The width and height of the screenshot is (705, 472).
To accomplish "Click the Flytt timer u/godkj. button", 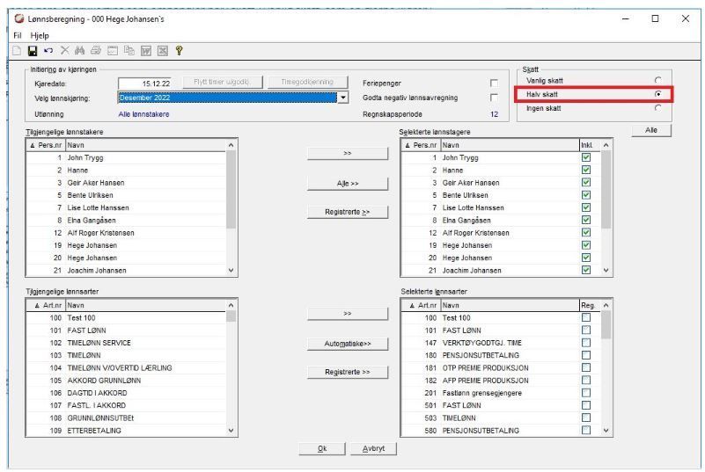I will click(222, 83).
